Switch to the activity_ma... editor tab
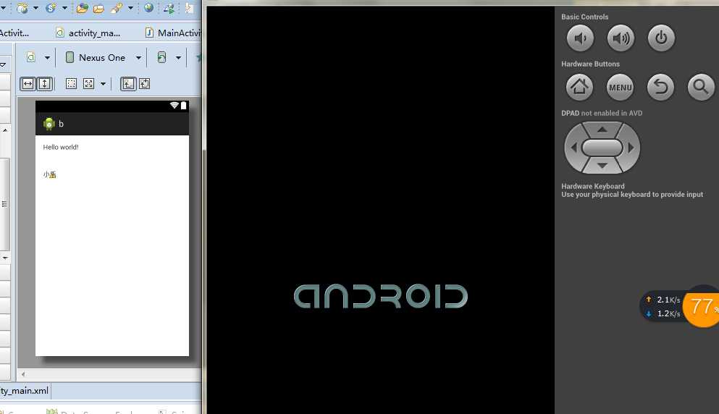The height and width of the screenshot is (414, 719). pyautogui.click(x=88, y=33)
